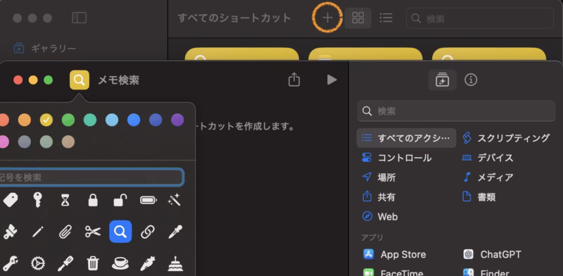Click the action 検索 search field
Viewport: 563px width, 276px height.
[x=456, y=111]
